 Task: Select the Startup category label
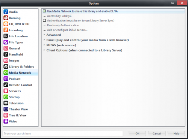pos(14,97)
